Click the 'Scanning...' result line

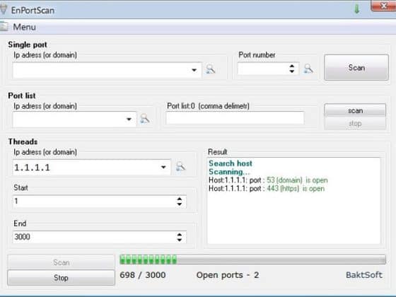pos(229,172)
